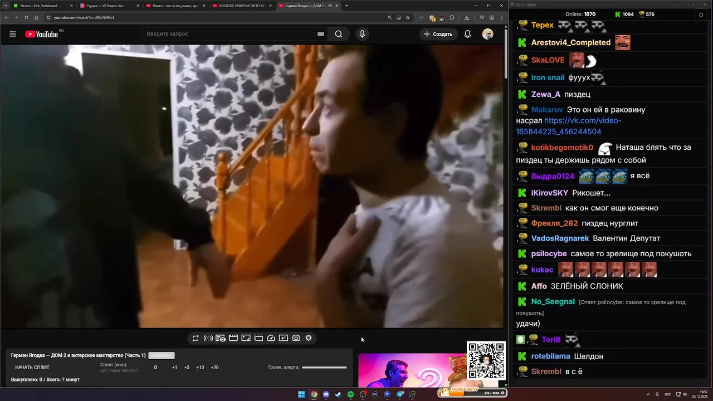Click username No_Seegnal in chat
Image resolution: width=713 pixels, height=401 pixels.
click(x=553, y=301)
